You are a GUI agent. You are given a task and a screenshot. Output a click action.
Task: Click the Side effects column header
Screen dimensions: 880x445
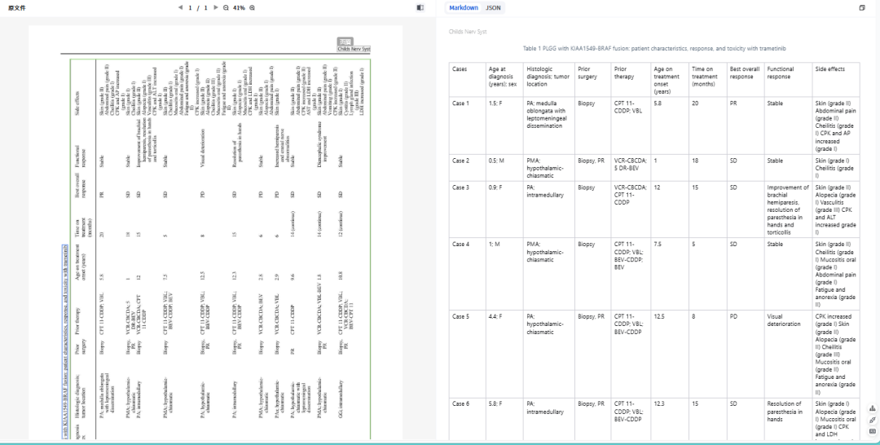[x=830, y=69]
